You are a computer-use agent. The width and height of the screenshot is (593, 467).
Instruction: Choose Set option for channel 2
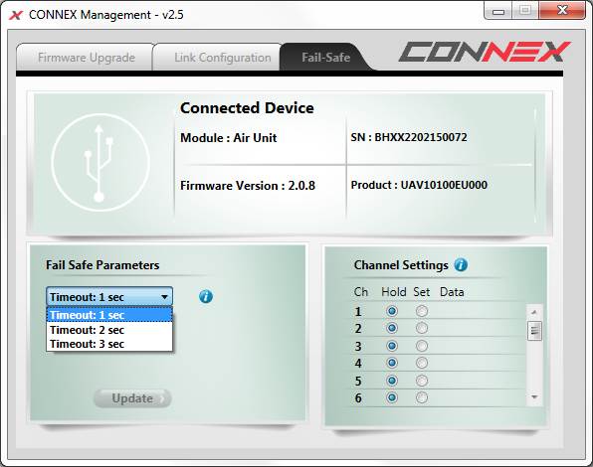422,328
